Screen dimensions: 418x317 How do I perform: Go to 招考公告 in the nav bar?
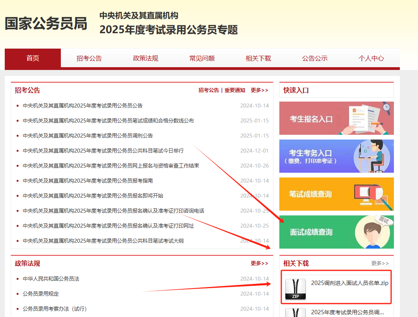pyautogui.click(x=89, y=58)
